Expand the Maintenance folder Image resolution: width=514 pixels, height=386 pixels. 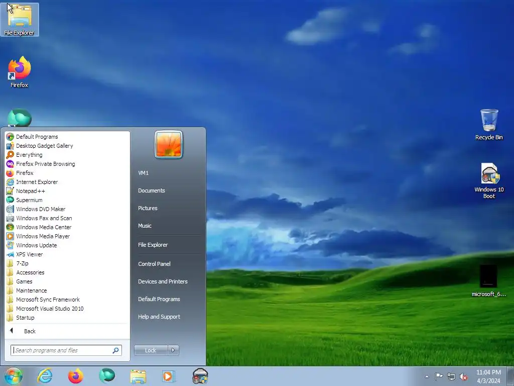tap(67, 291)
